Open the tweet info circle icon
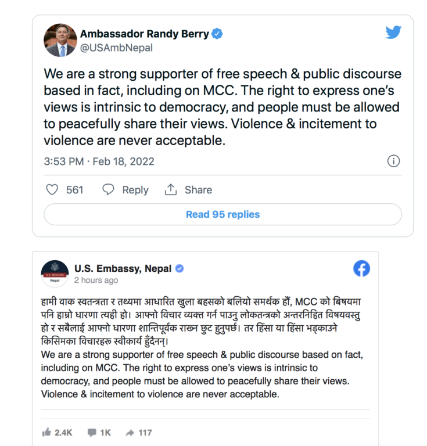Image resolution: width=427 pixels, height=446 pixels. point(393,161)
